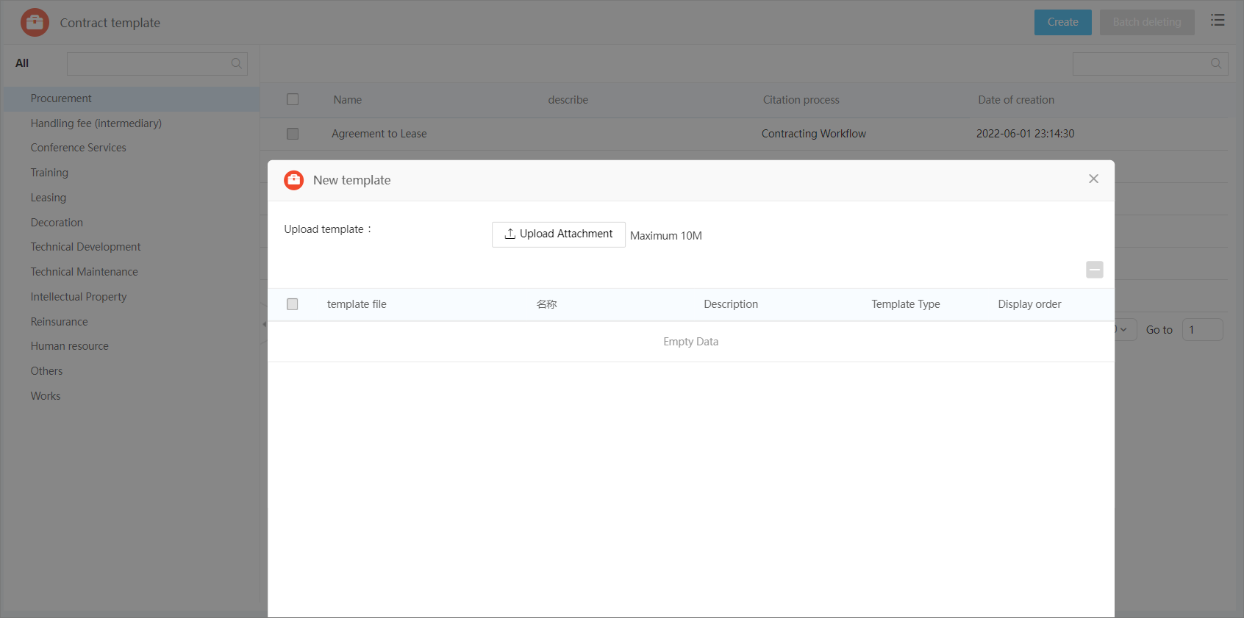Screen dimensions: 1244x618
Task: Click the Upload template label
Action: pyautogui.click(x=328, y=229)
